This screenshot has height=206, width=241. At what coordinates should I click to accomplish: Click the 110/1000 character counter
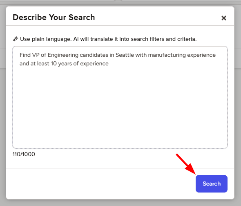tap(24, 154)
